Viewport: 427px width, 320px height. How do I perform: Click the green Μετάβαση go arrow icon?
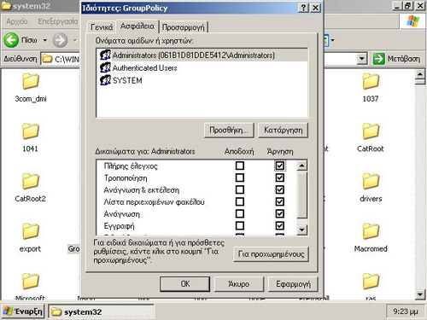(x=379, y=59)
